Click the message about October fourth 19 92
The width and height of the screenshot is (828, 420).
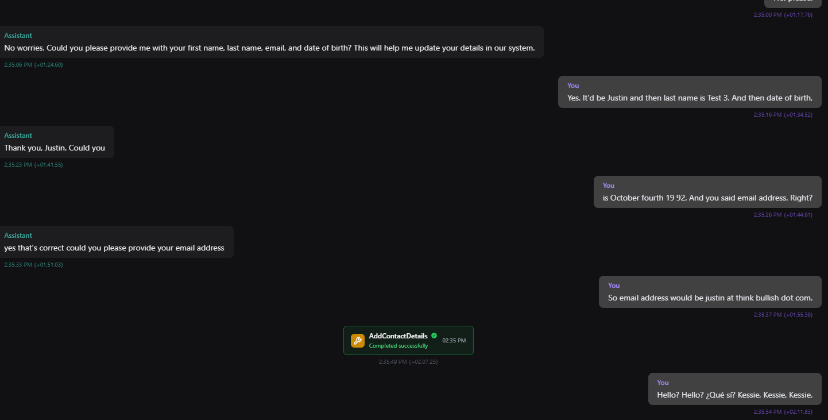click(707, 192)
